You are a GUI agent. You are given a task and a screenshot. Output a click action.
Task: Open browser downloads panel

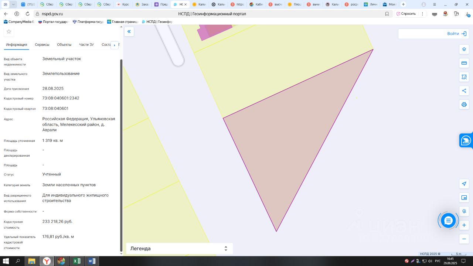(468, 14)
